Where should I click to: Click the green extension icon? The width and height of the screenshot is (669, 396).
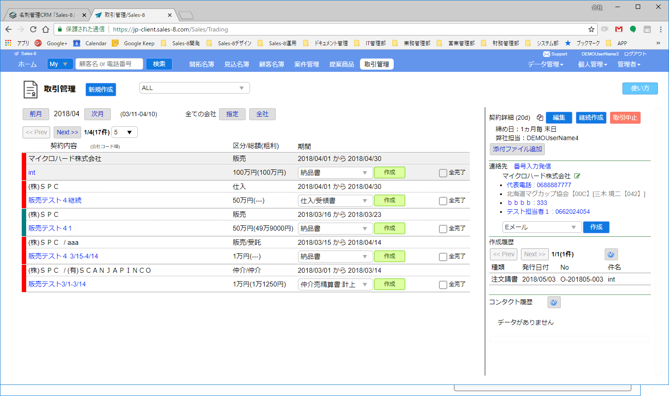coord(633,29)
